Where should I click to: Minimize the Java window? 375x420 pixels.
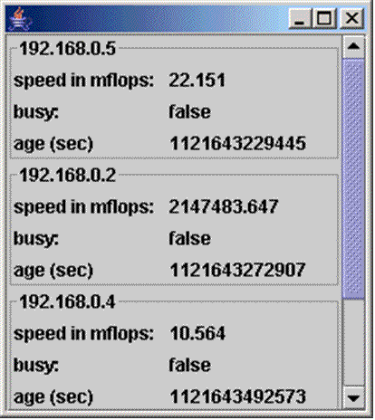tap(299, 19)
